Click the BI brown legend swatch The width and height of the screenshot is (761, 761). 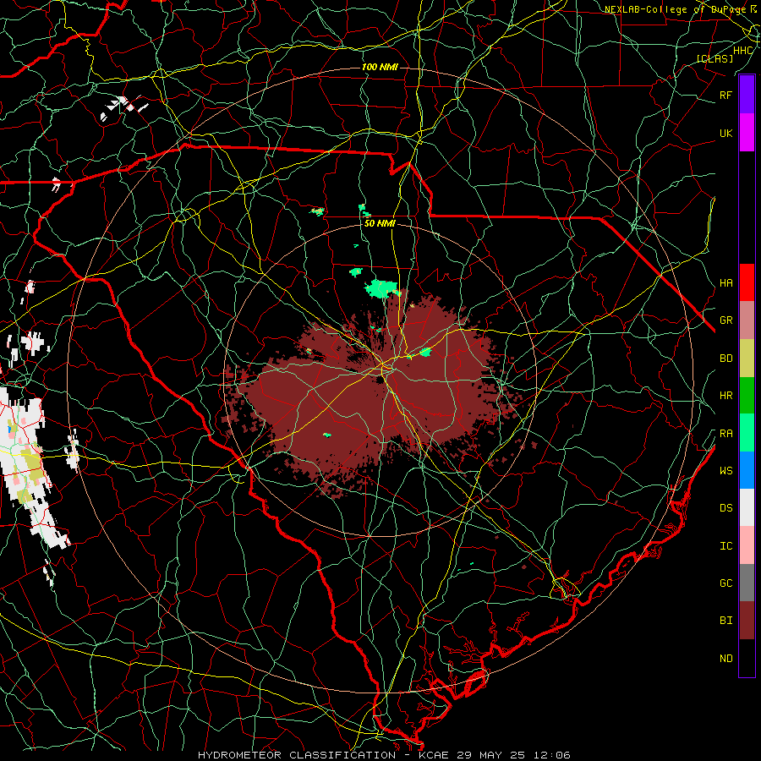(x=747, y=621)
